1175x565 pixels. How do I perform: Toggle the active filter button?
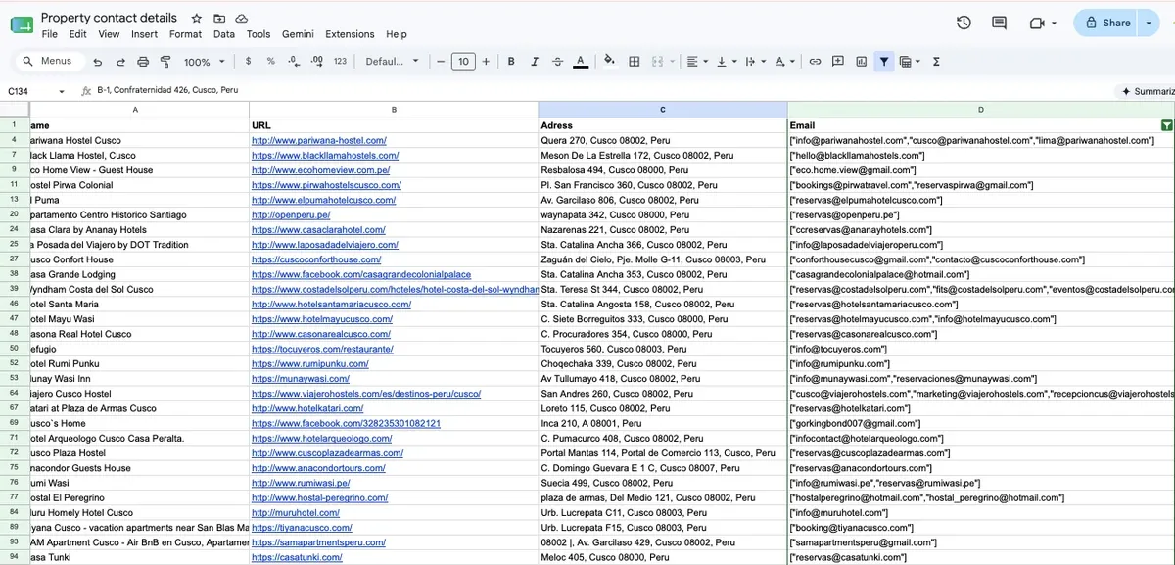(884, 62)
